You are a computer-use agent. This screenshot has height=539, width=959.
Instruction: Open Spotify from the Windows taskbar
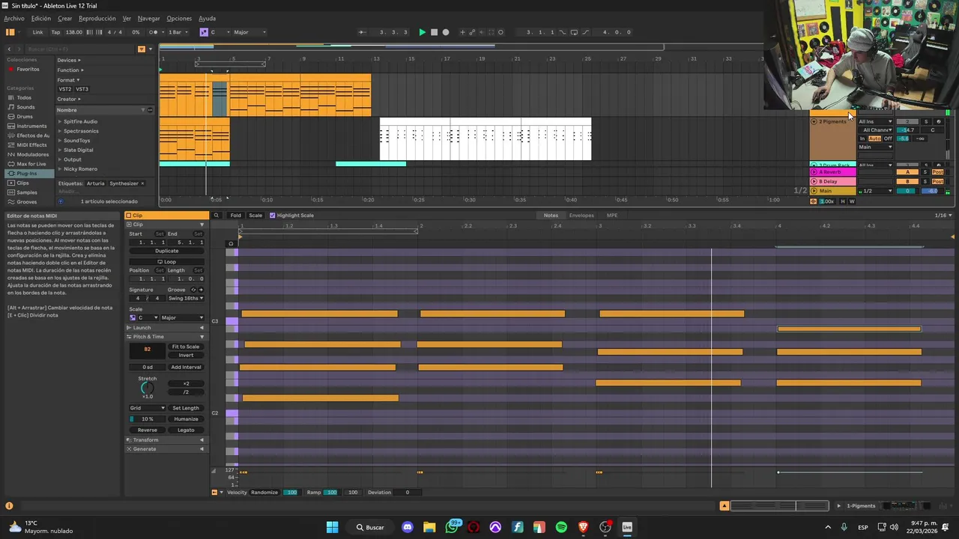pyautogui.click(x=561, y=527)
